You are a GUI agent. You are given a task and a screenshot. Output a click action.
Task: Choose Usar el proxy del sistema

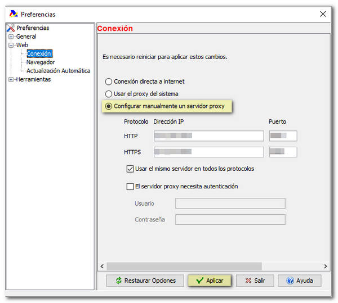point(109,94)
